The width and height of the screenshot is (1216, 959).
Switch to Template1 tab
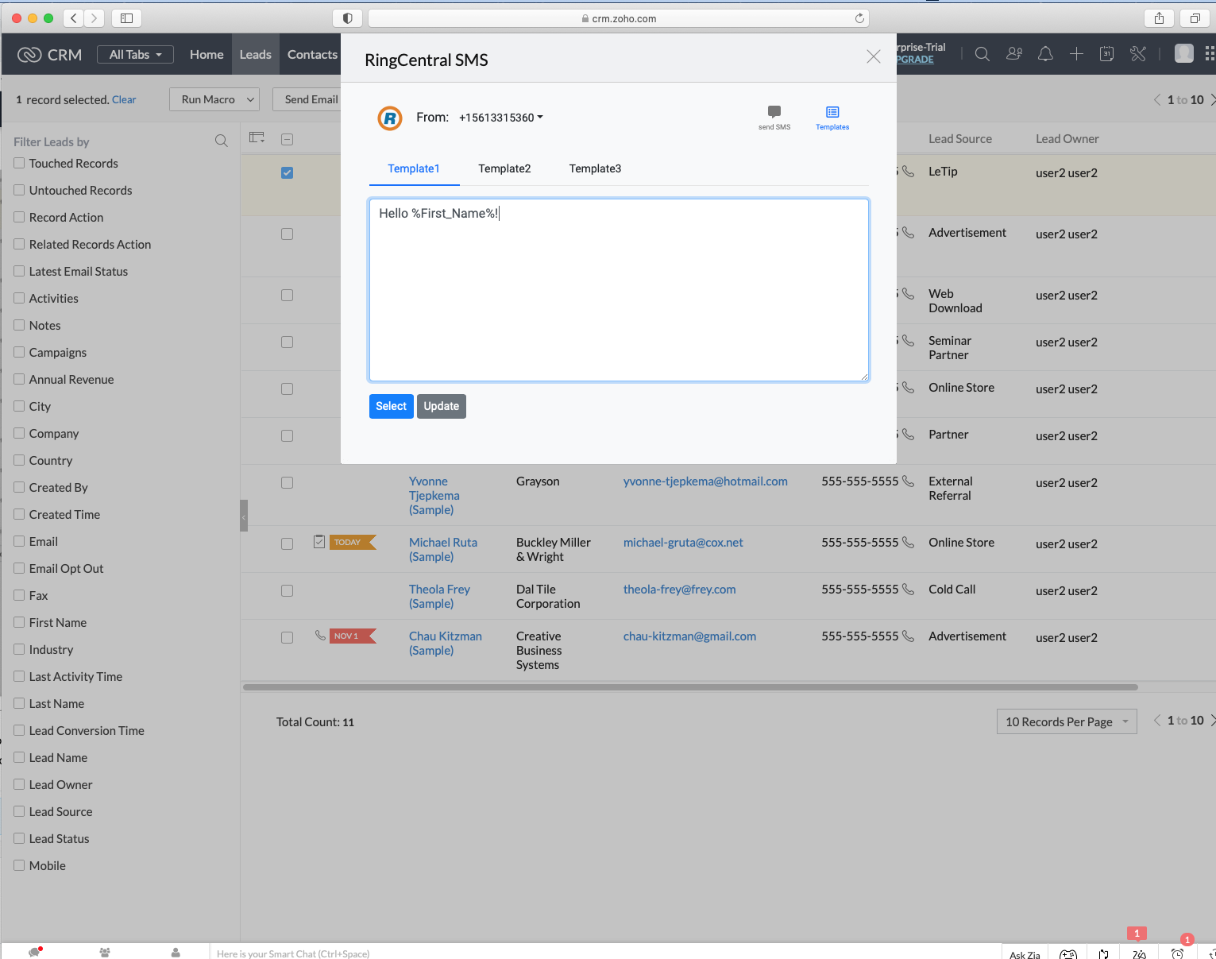coord(414,168)
